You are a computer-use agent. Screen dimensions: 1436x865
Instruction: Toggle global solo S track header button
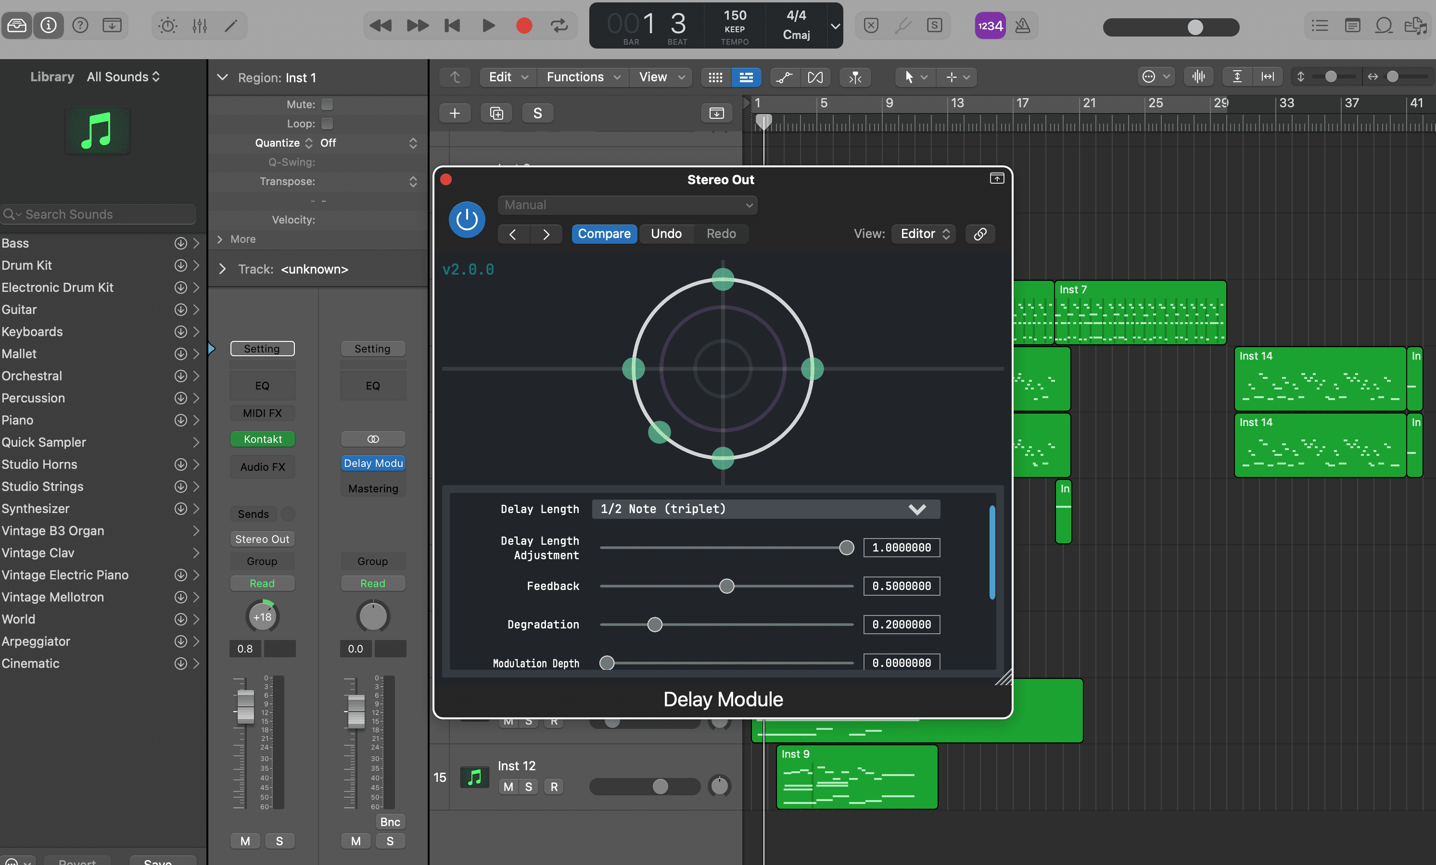[537, 113]
